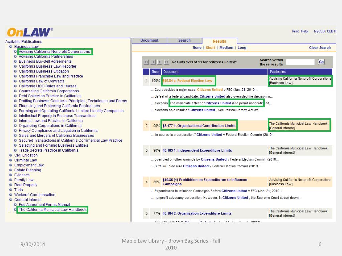Set result excerpts to None

197,48
